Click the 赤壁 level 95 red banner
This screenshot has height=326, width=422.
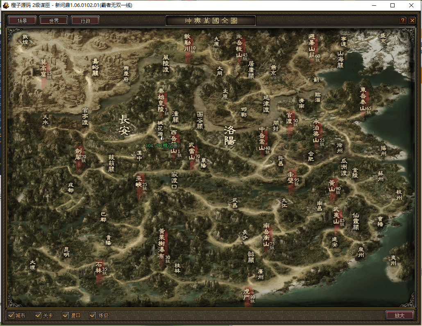(291, 179)
